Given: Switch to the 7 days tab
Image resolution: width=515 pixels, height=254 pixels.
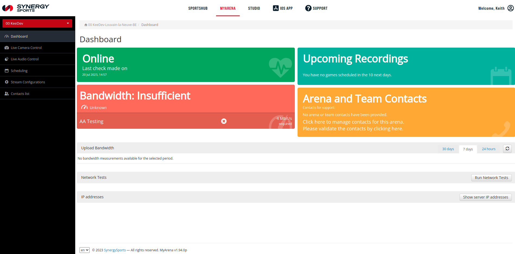Looking at the screenshot, I should [x=468, y=149].
